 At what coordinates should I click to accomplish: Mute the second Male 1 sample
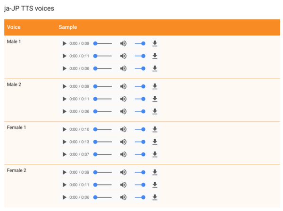click(x=123, y=56)
